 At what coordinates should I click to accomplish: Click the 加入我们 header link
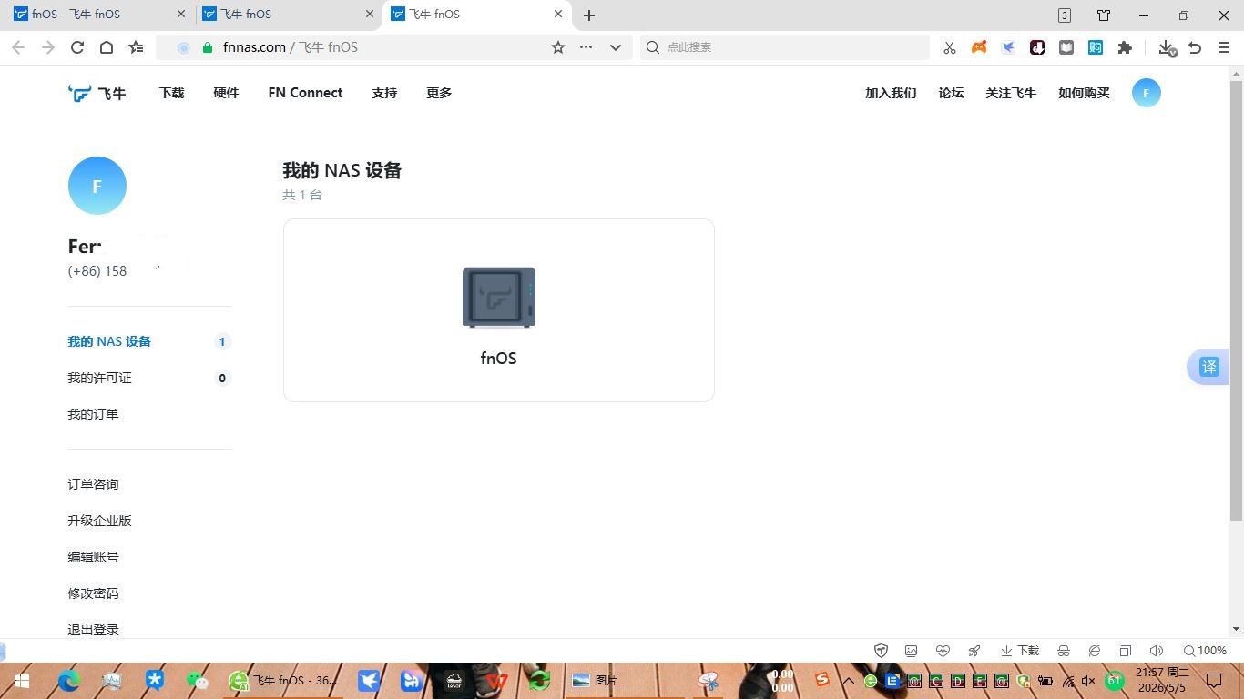click(x=891, y=93)
